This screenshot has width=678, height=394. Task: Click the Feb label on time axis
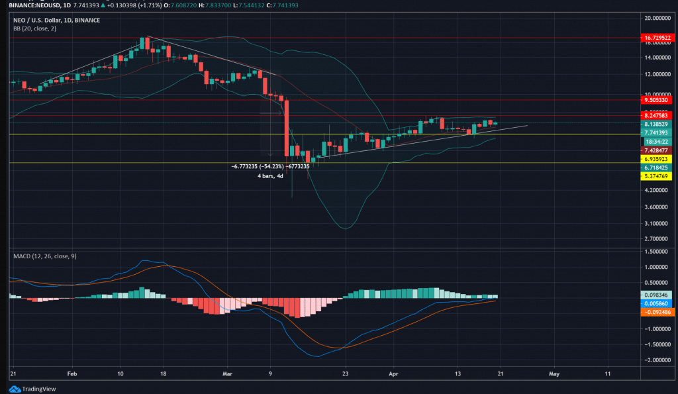[x=72, y=373]
